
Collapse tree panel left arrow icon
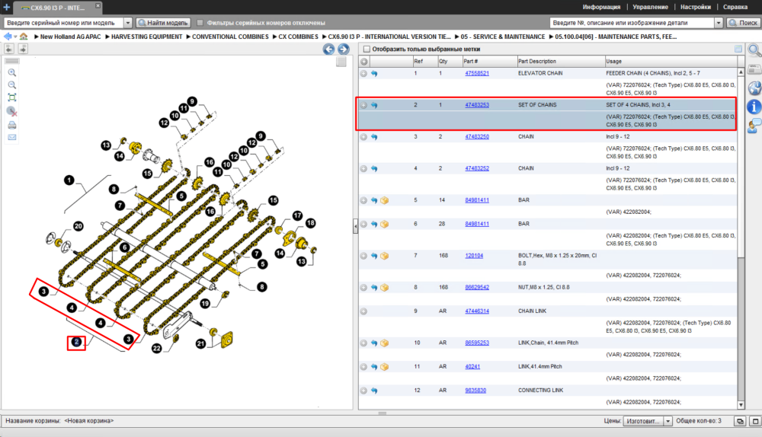coord(9,49)
